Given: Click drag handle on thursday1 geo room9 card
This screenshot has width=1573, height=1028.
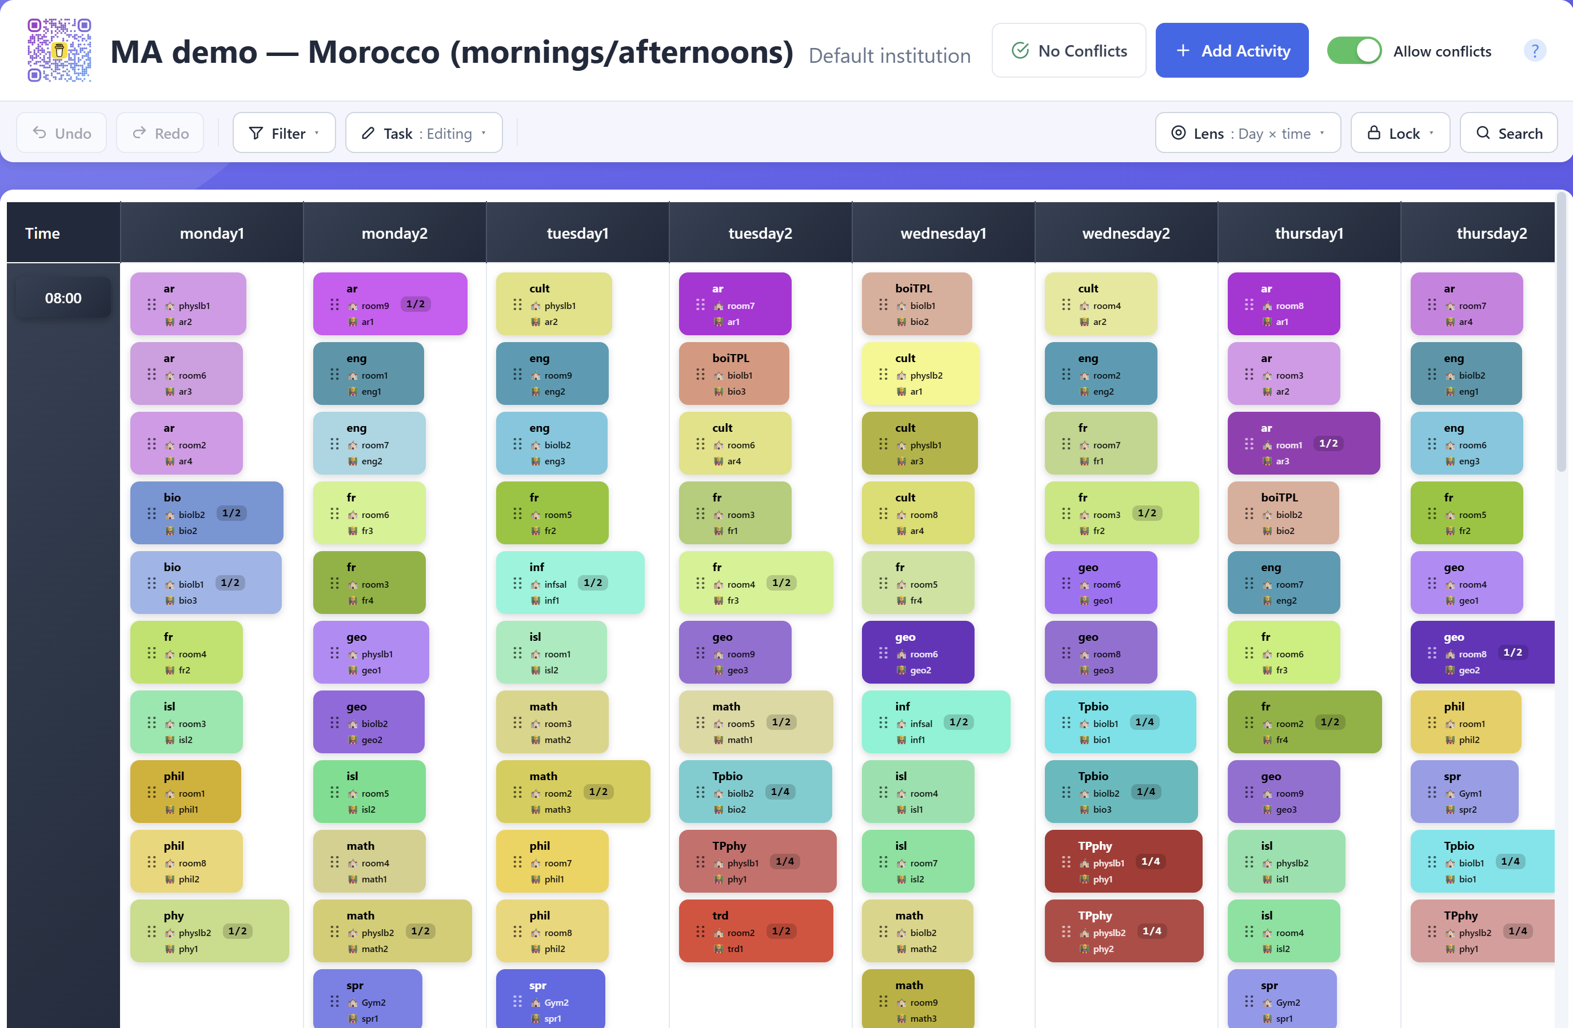Looking at the screenshot, I should click(x=1249, y=792).
